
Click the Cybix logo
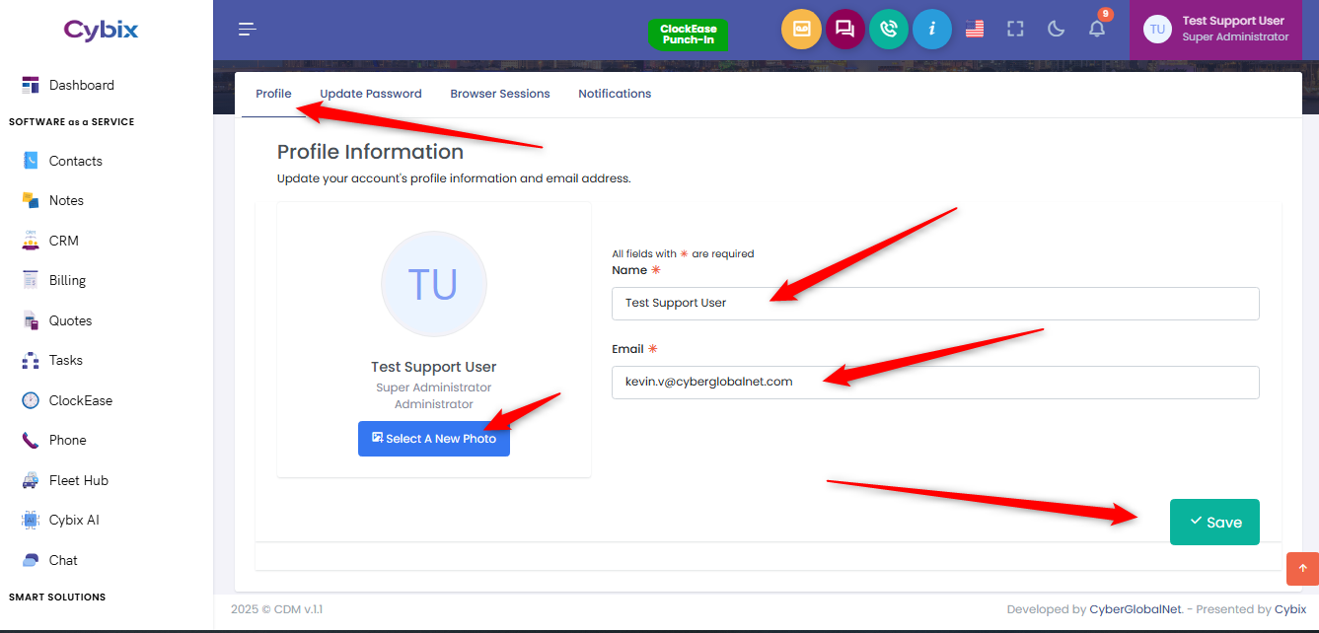click(102, 30)
